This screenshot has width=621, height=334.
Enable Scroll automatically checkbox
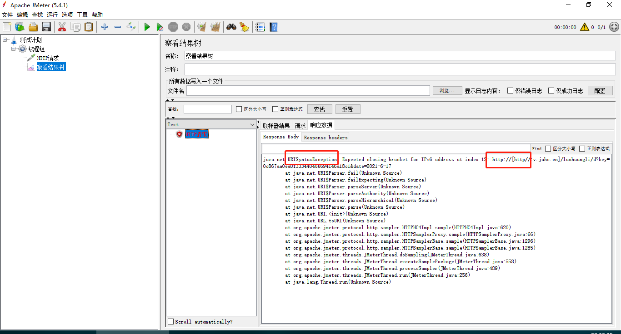click(171, 322)
